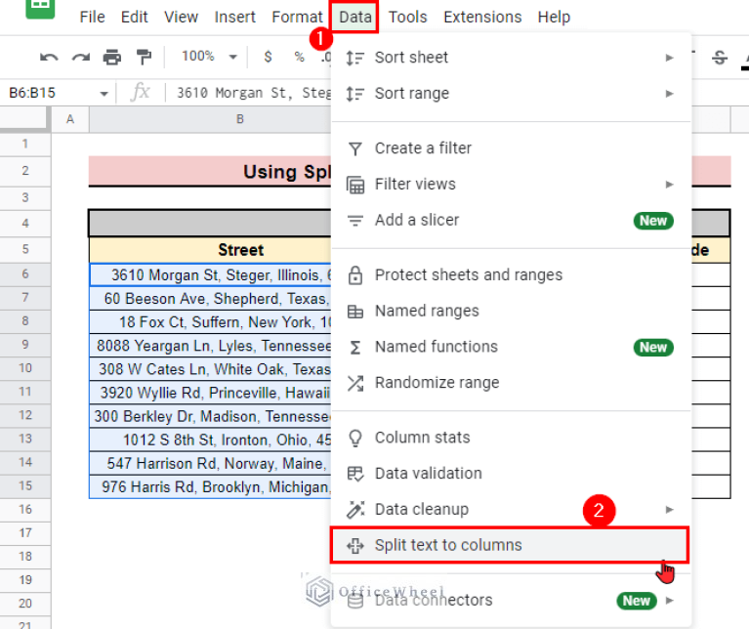
Task: Select column A header
Action: (70, 119)
